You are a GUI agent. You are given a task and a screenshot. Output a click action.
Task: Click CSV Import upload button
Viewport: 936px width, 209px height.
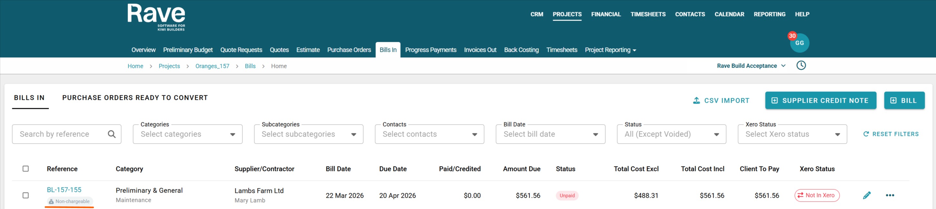pos(721,100)
